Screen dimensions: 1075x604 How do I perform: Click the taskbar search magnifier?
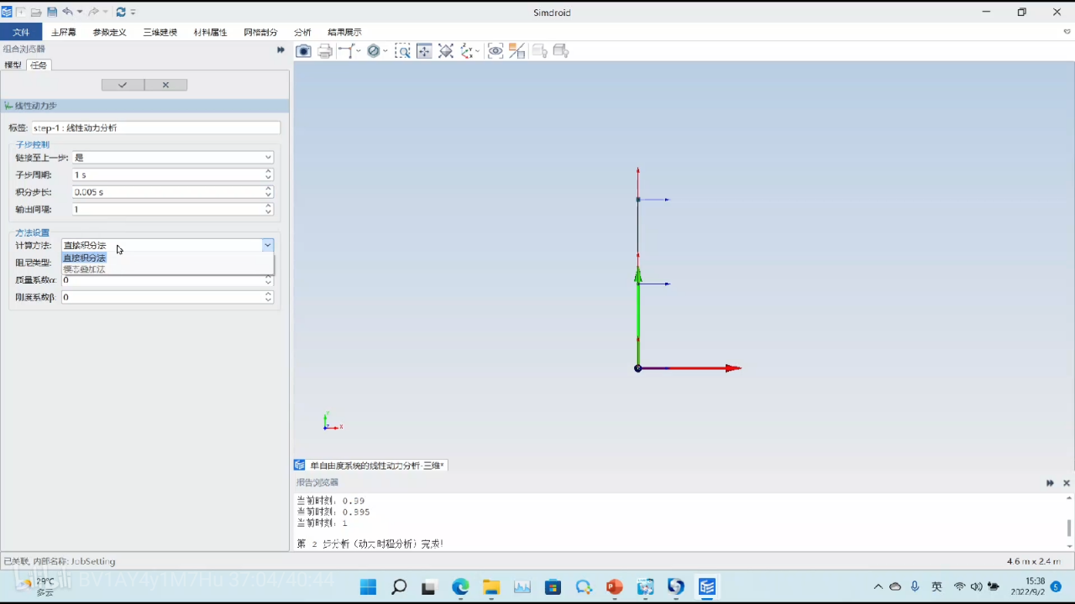coord(399,586)
